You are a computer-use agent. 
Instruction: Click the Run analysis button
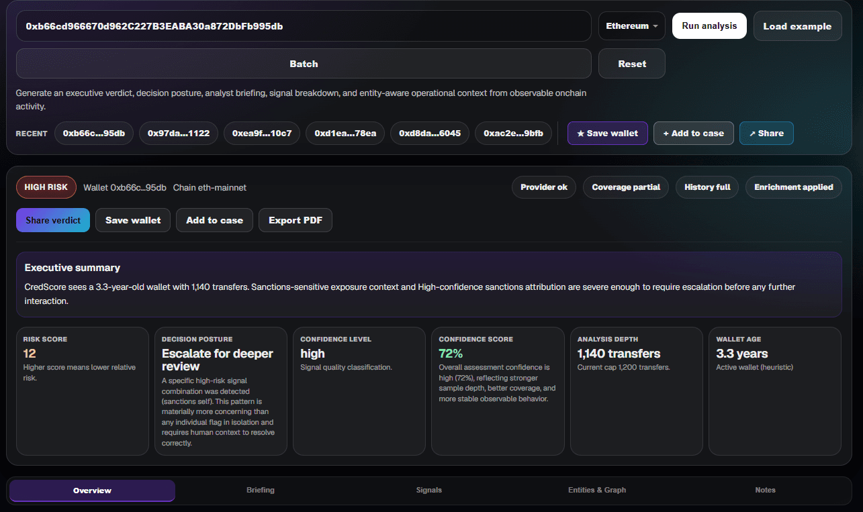709,26
